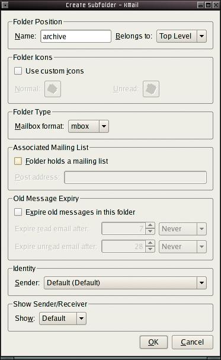221x360 pixels.
Task: Click the Normal folder icon button
Action: point(53,89)
